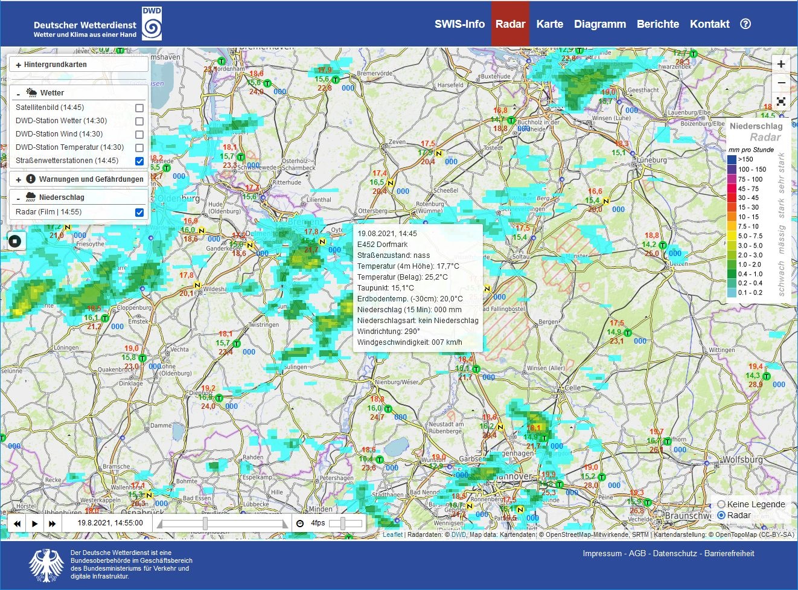Collapse the Wetter layer section
The width and height of the screenshot is (798, 590).
[x=19, y=94]
